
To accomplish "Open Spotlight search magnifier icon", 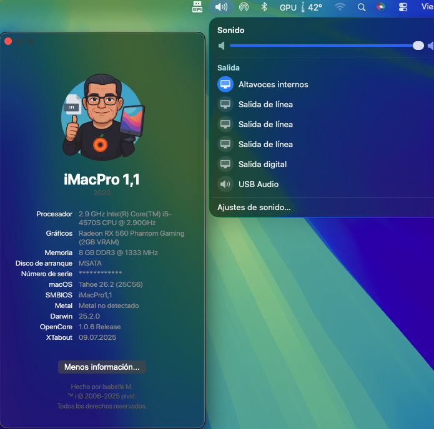I will [x=362, y=7].
